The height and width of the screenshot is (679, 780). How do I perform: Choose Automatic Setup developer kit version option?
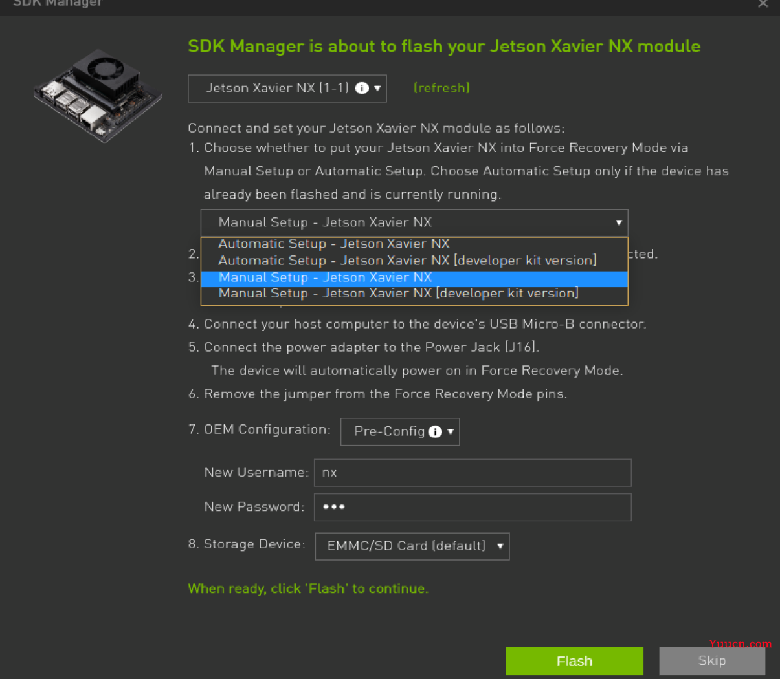coord(414,261)
